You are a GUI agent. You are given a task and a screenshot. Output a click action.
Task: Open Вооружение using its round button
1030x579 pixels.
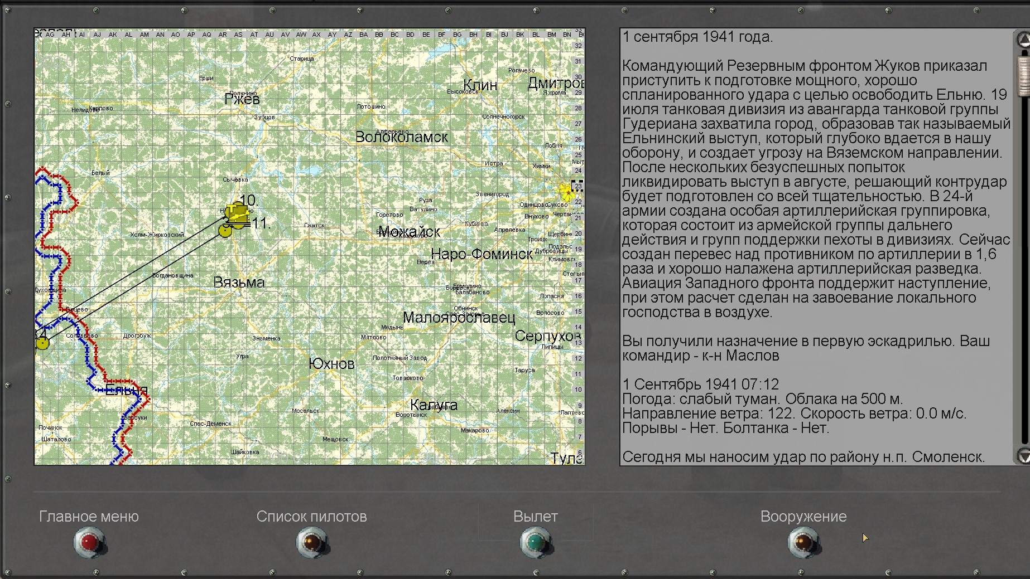tap(803, 542)
